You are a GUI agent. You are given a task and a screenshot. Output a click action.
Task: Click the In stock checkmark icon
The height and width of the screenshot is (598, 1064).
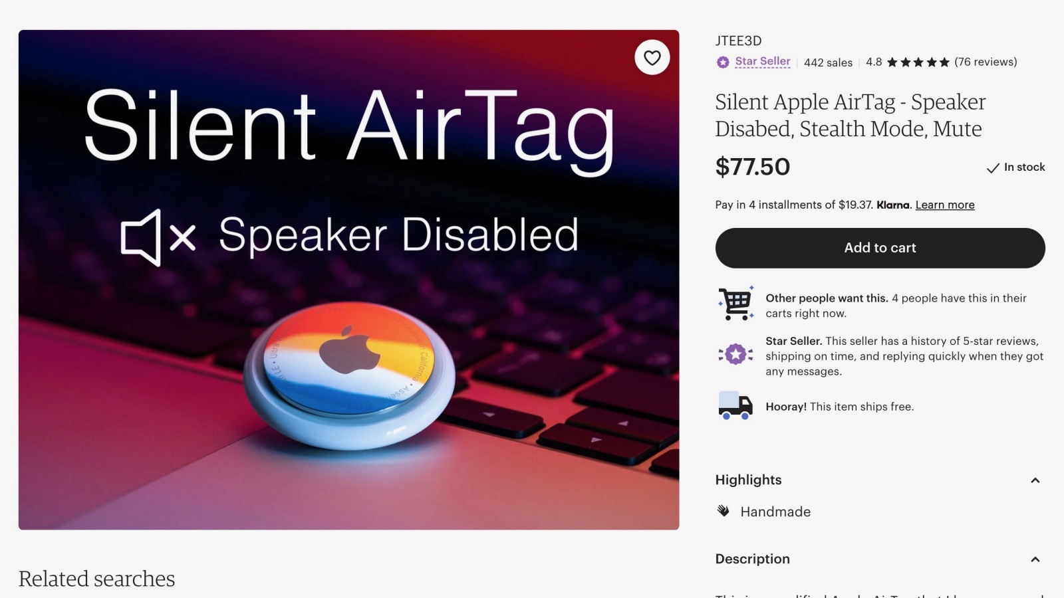point(993,168)
